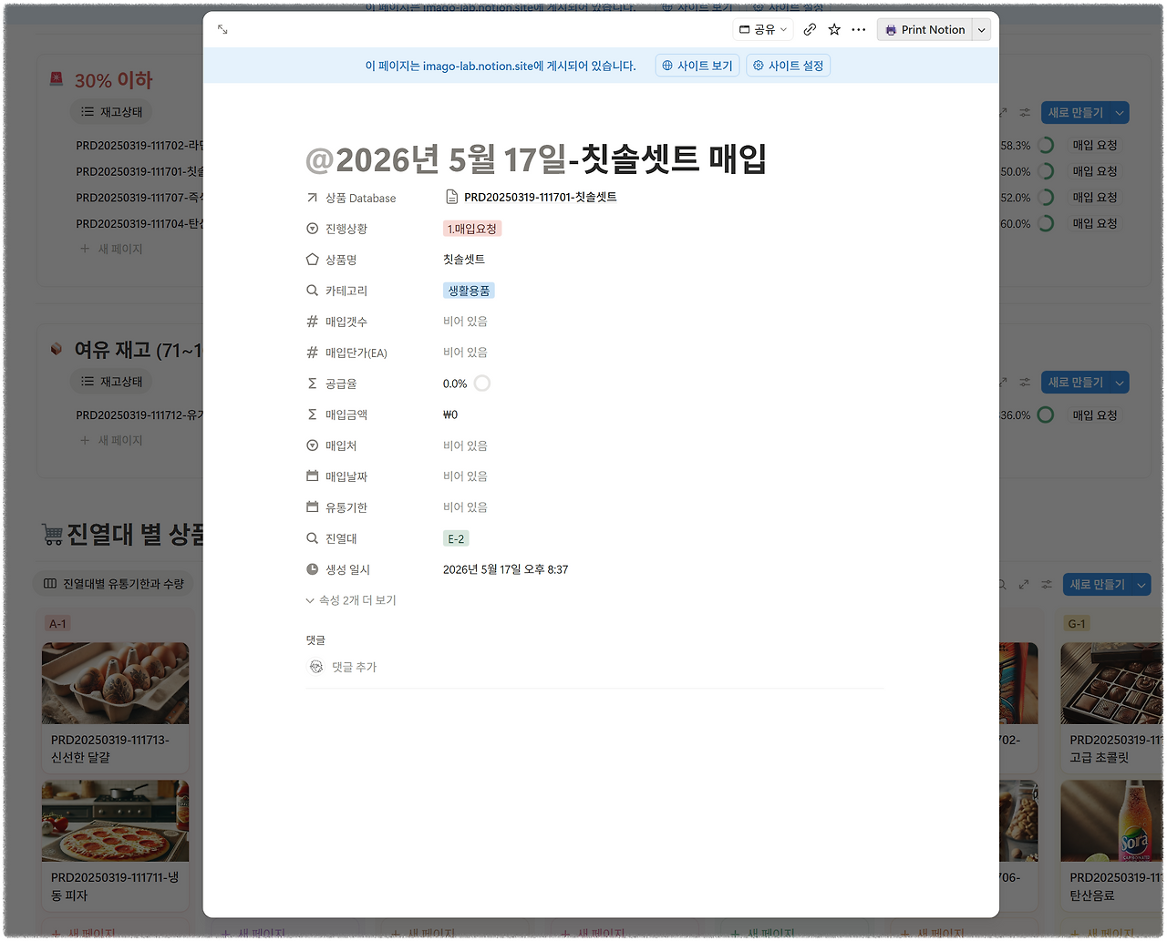The height and width of the screenshot is (941, 1167).
Task: Select the 진열대별 유통기한과 수량 tab
Action: [x=114, y=584]
